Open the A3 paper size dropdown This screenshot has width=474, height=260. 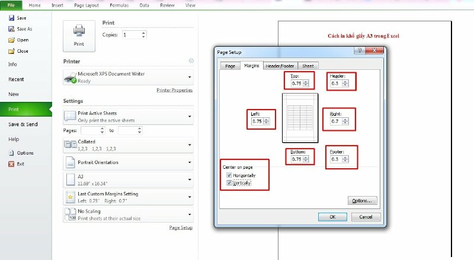point(190,179)
